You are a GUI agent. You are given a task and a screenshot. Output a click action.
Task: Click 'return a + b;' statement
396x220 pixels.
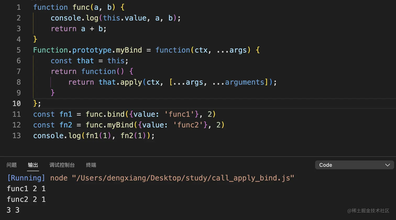pos(79,29)
